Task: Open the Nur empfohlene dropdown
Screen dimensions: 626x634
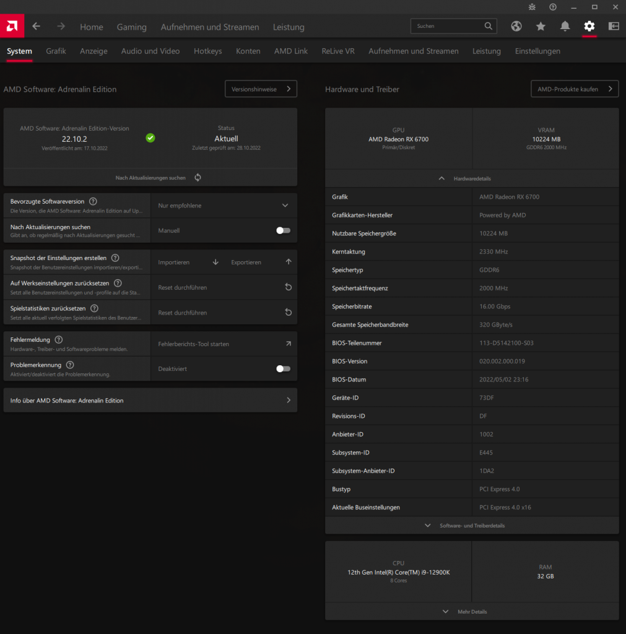Action: [224, 206]
